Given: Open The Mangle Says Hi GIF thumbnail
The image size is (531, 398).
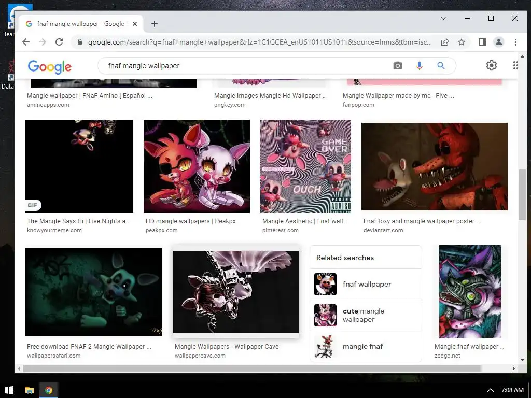Looking at the screenshot, I should 79,166.
